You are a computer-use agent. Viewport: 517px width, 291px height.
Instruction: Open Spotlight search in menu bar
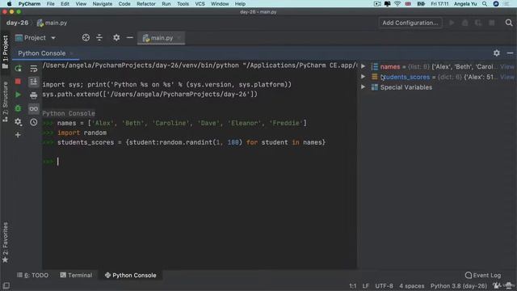point(485,4)
